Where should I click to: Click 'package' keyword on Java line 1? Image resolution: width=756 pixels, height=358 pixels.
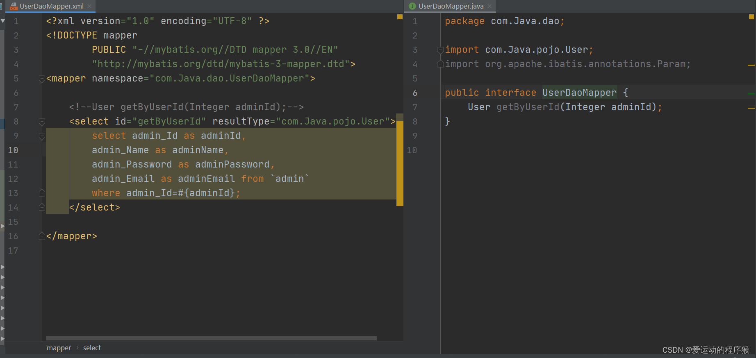tap(465, 21)
